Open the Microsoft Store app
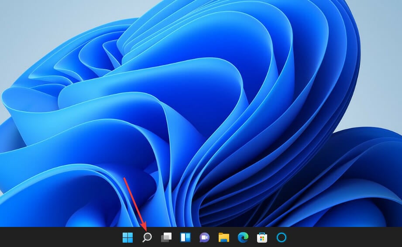The width and height of the screenshot is (402, 247). tap(262, 237)
